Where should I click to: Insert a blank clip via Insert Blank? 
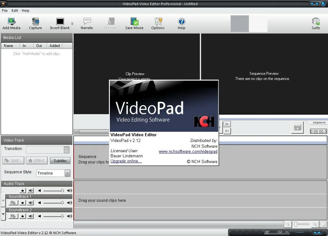point(60,24)
